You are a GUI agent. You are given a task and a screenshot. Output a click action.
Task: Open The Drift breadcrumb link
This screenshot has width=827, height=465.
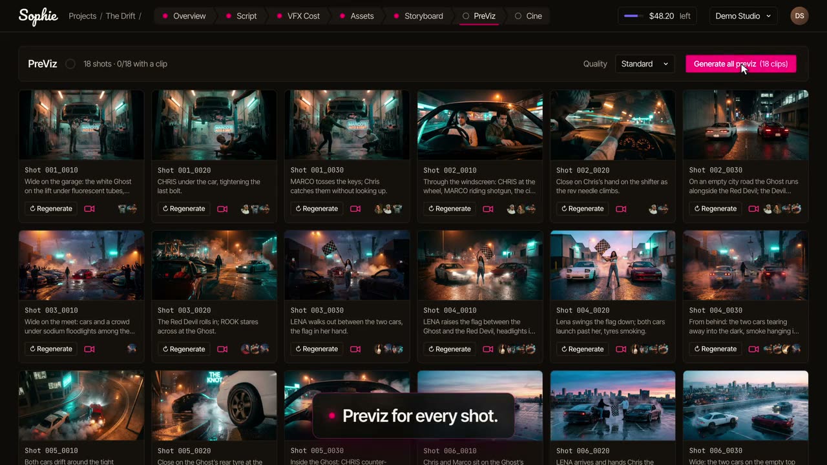(121, 16)
